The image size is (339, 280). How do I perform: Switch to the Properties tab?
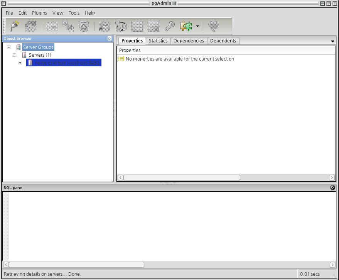tap(132, 40)
